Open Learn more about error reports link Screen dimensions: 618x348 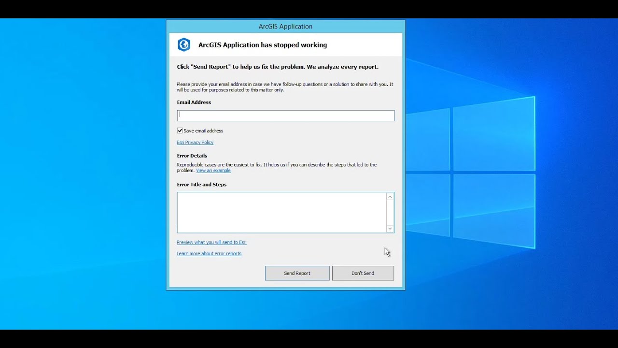click(x=209, y=254)
